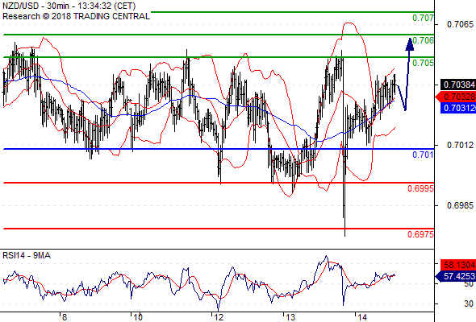Click the red 58.1304 RSI value tag
476x322 pixels.
coord(458,265)
